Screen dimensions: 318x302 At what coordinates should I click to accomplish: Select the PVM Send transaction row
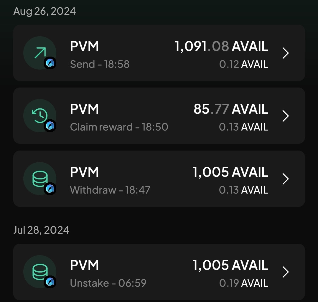[159, 53]
